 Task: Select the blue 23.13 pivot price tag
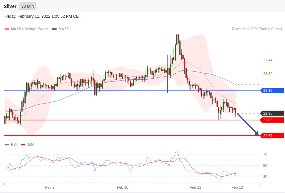tap(272, 90)
